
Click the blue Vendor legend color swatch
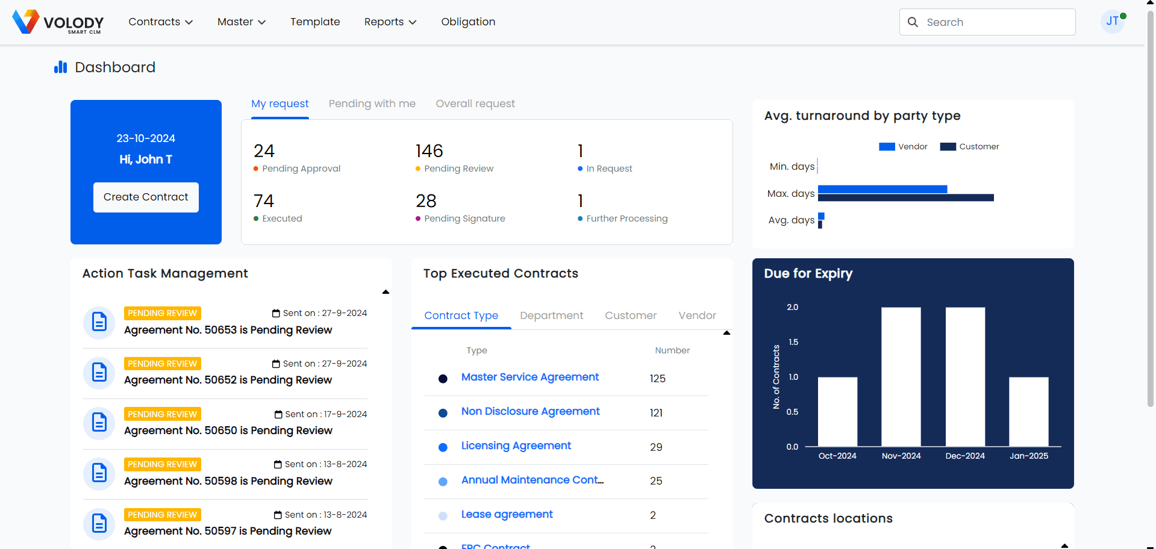886,146
